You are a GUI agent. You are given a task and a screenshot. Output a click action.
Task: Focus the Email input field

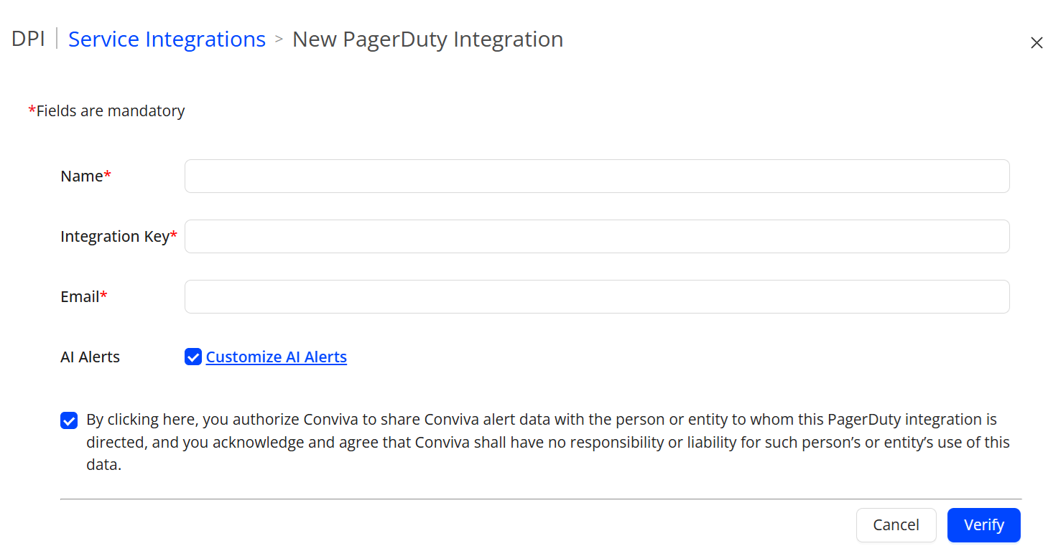point(596,296)
